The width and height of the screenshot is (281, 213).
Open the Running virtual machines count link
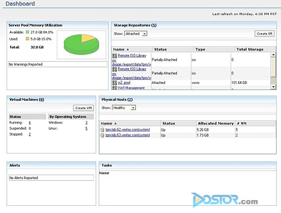click(x=29, y=123)
